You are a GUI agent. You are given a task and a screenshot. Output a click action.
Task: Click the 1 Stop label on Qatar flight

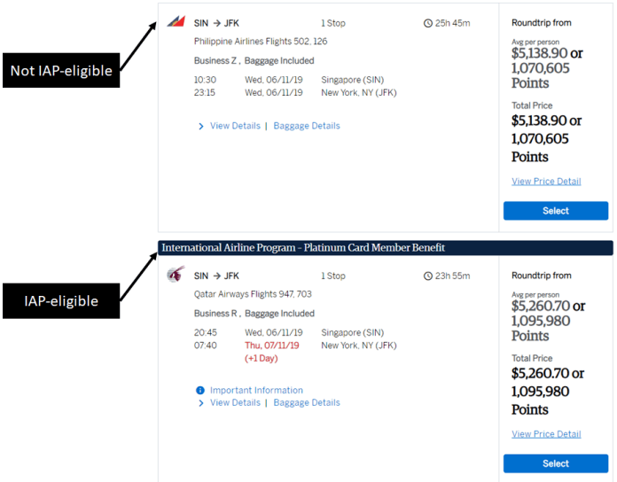click(x=333, y=276)
